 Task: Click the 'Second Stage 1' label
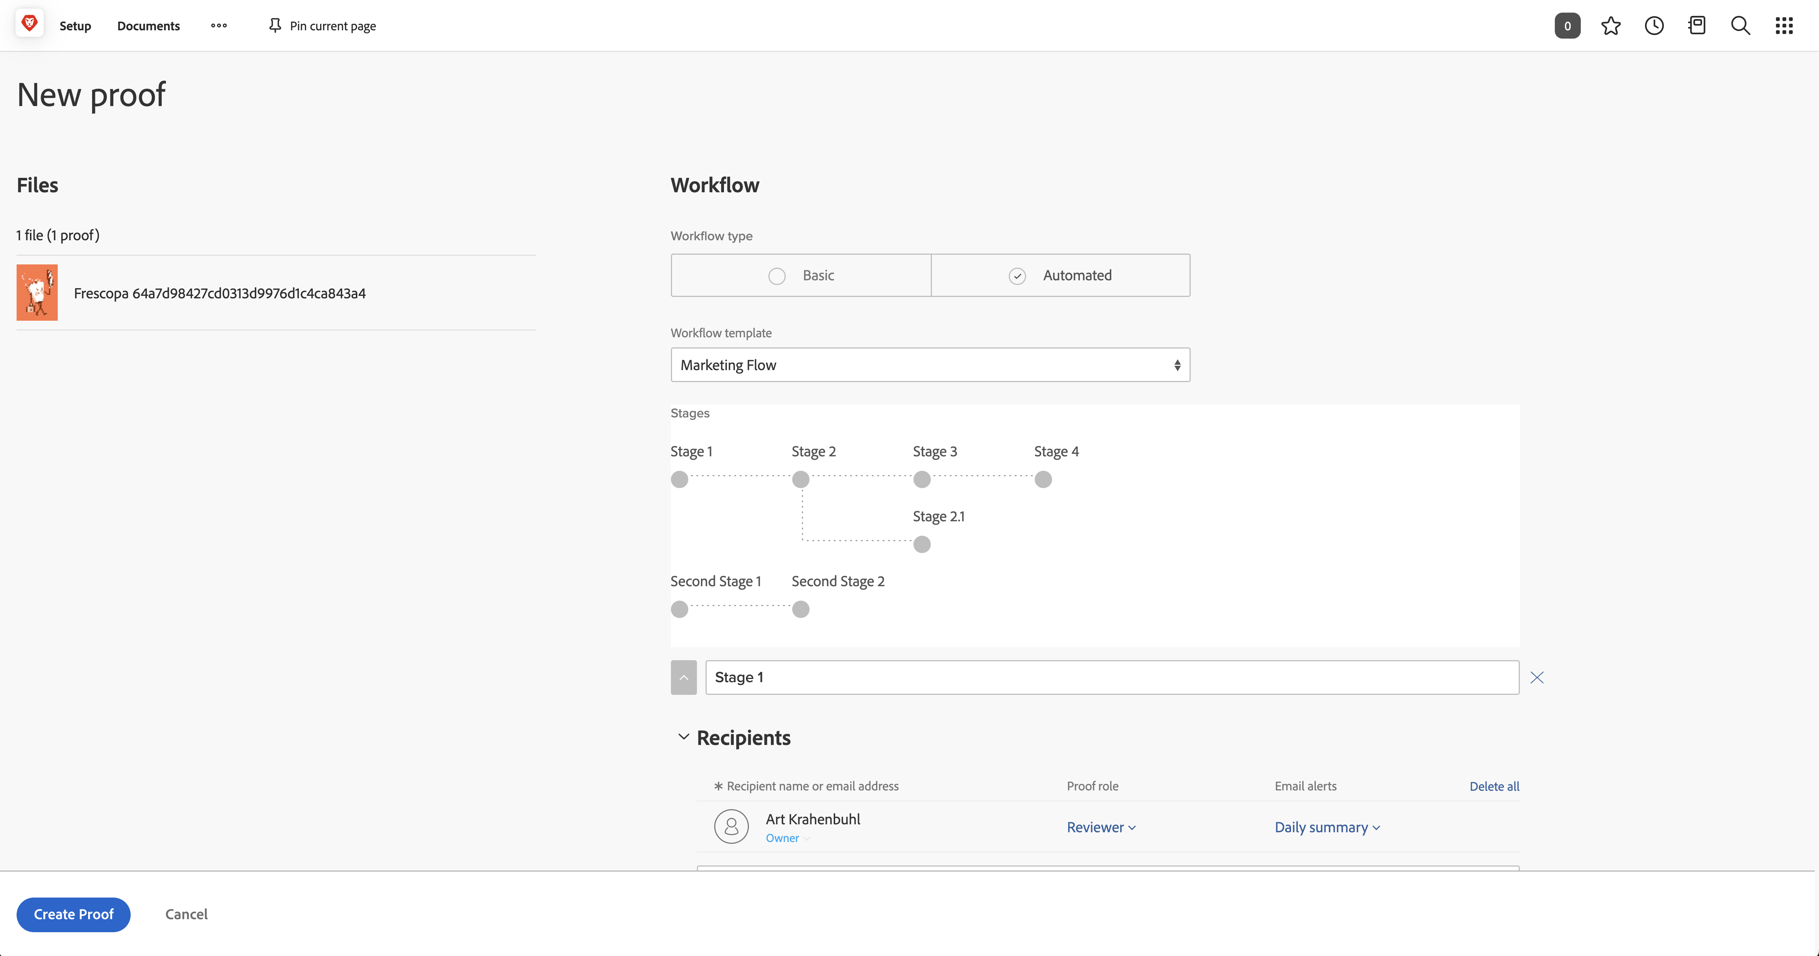pos(715,581)
